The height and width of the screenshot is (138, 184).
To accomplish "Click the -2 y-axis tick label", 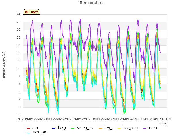I will click(x=19, y=115).
